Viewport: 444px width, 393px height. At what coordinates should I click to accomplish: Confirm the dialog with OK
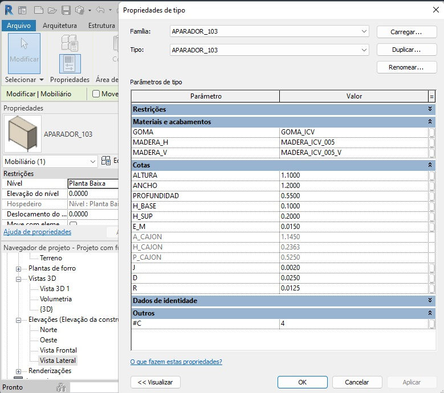point(303,382)
